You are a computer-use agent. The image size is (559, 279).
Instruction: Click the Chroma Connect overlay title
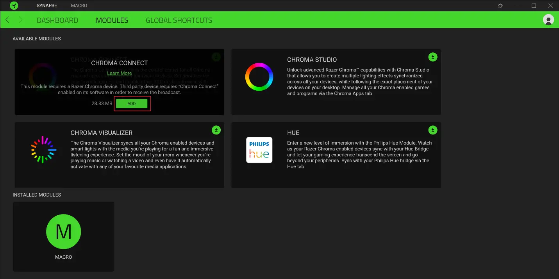tap(120, 63)
